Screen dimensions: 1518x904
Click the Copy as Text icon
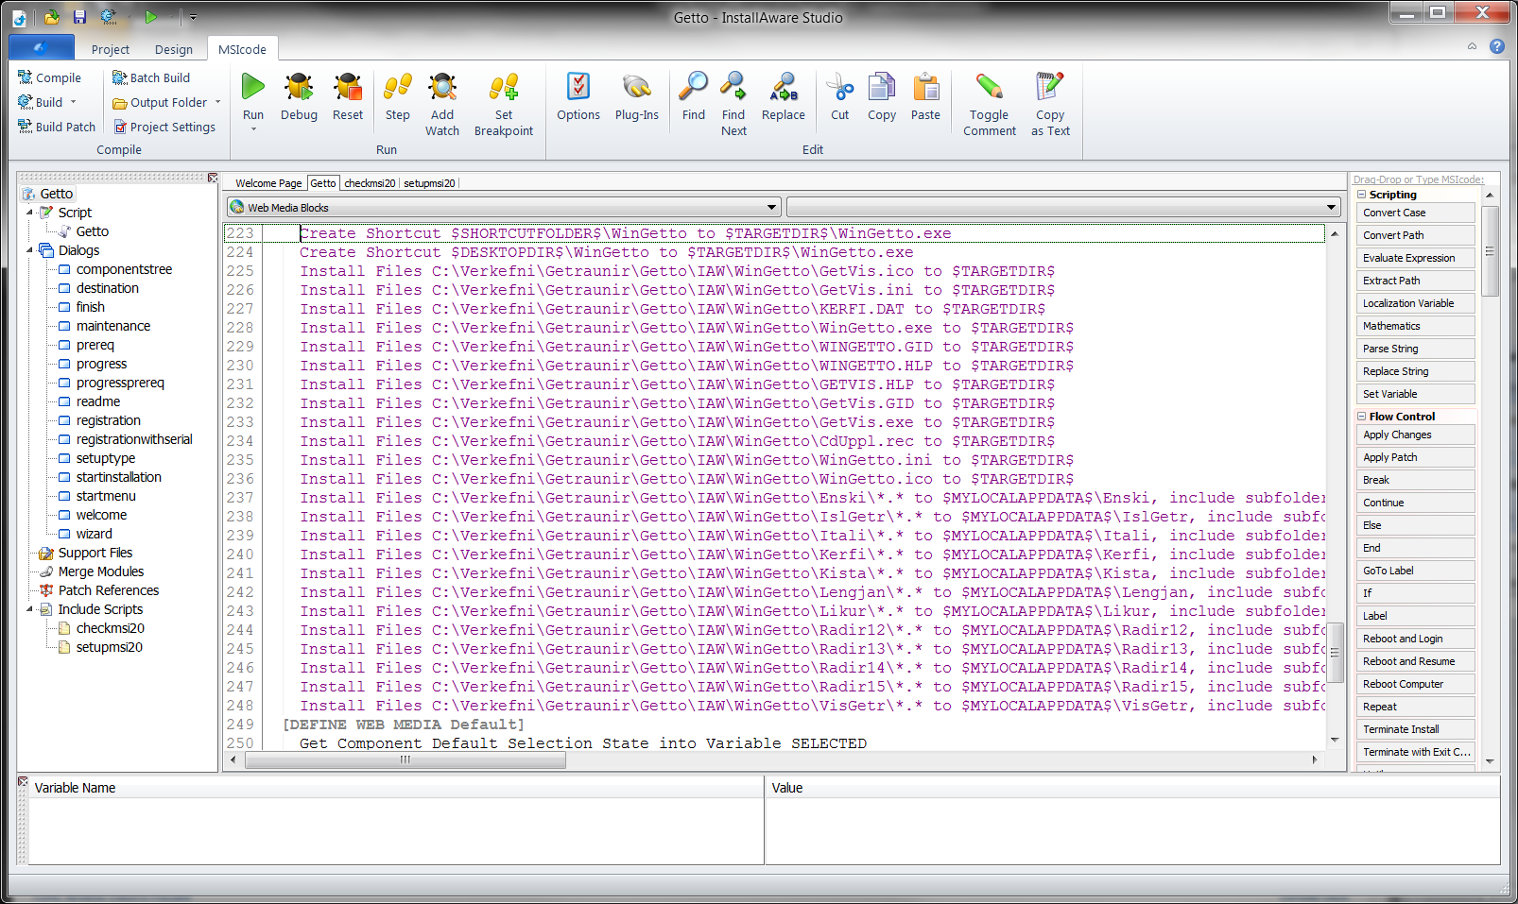coord(1050,88)
